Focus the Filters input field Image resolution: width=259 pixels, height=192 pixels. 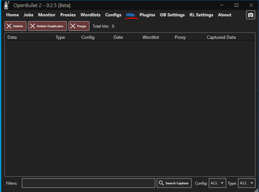click(x=88, y=183)
